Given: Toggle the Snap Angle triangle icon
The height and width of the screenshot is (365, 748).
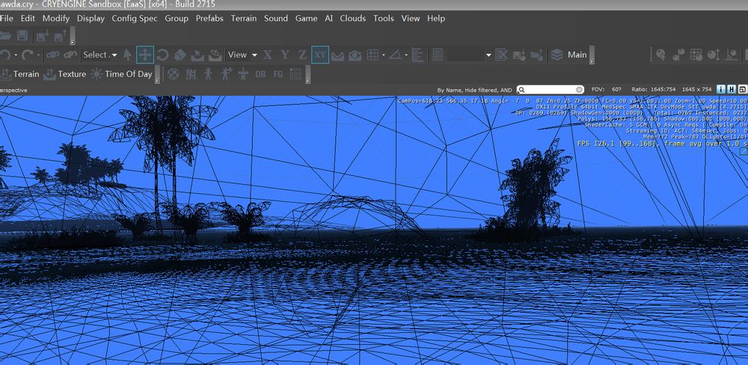Looking at the screenshot, I should 396,55.
